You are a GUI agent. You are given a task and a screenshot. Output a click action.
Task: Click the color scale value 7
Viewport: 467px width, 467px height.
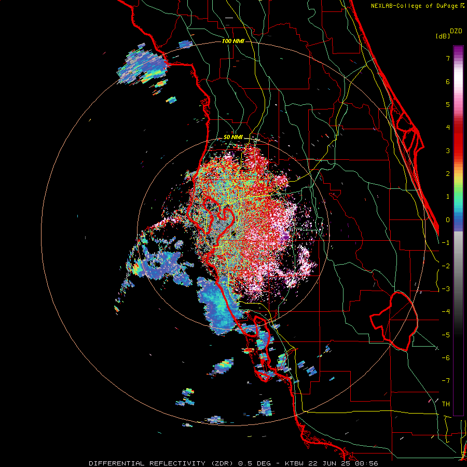pyautogui.click(x=448, y=58)
